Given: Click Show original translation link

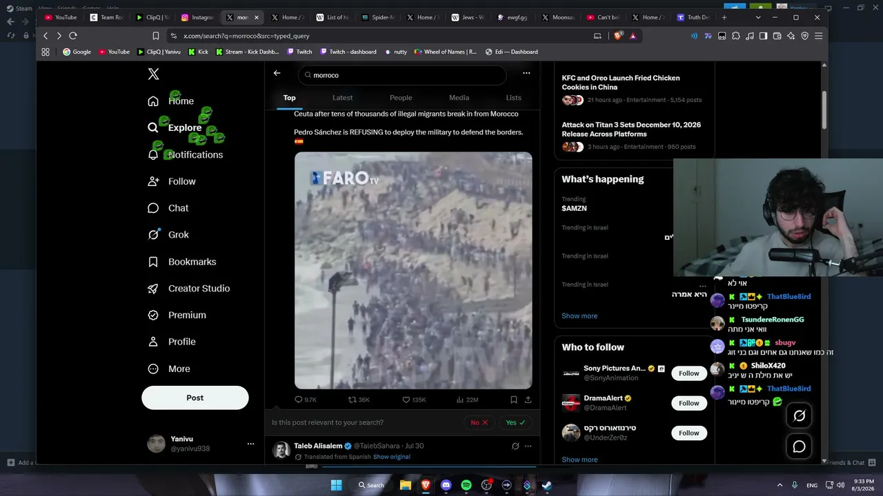Looking at the screenshot, I should coord(391,457).
